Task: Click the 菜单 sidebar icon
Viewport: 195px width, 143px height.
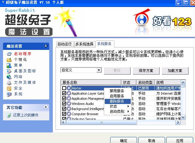Action: click(9, 66)
